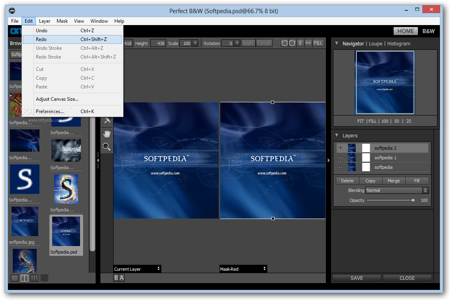Image resolution: width=451 pixels, height=301 pixels.
Task: Click the B&W module button
Action: 429,31
